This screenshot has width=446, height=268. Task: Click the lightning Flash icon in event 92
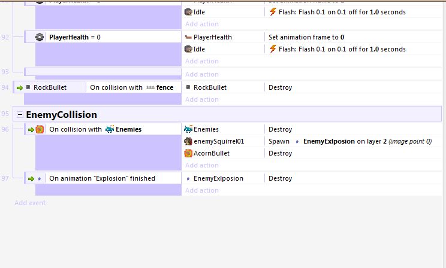coord(273,49)
